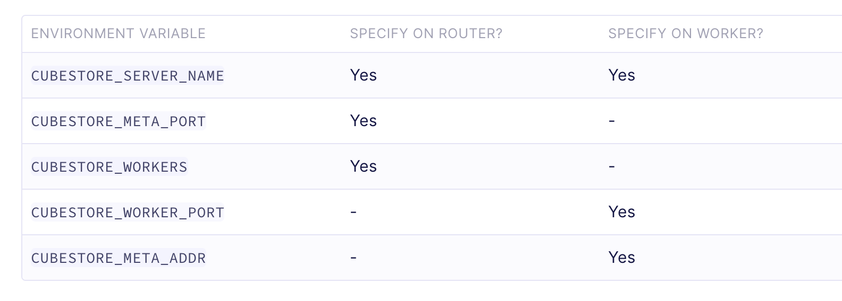The image size is (842, 301).
Task: Click router Yes for CUBESTORE_SERVER_NAME
Action: (364, 75)
